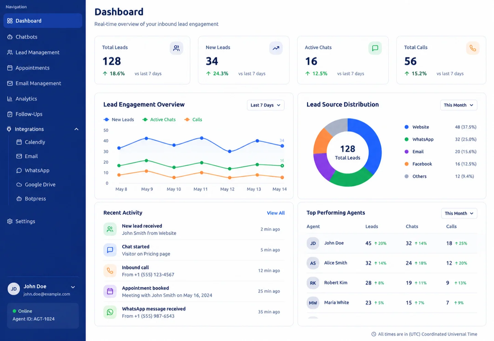Open the Dashboard menu item
The width and height of the screenshot is (494, 341).
pos(43,21)
